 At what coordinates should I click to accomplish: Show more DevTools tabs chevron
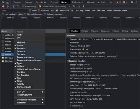(111, 2)
